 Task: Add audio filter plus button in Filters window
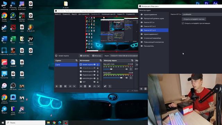tap(141, 89)
